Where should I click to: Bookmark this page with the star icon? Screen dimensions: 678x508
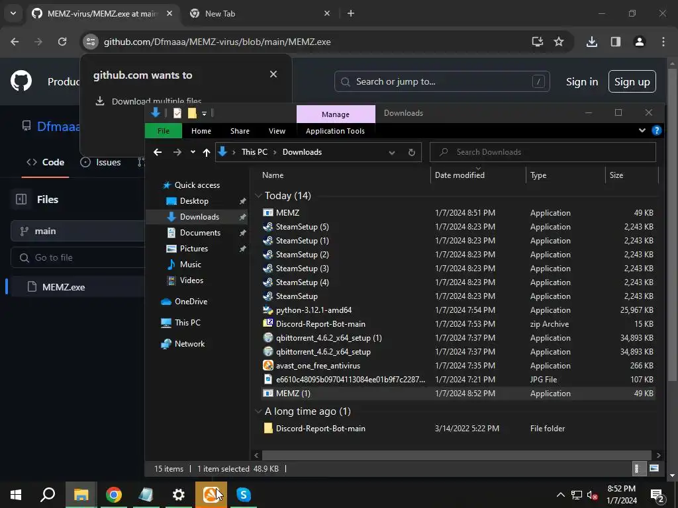click(559, 42)
